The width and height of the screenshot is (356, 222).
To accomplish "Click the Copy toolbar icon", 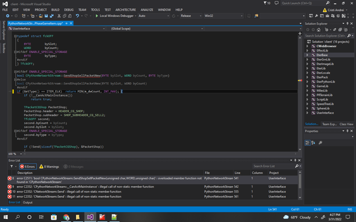I will click(x=65, y=16).
